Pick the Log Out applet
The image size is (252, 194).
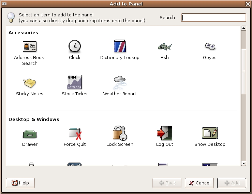[165, 133]
